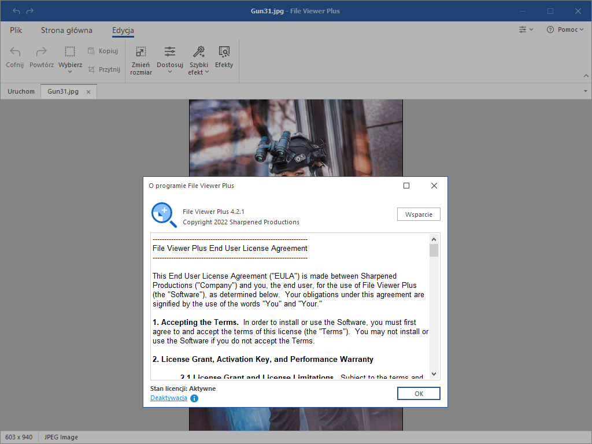This screenshot has height=444, width=592.
Task: Click the settings sliders icon at top right
Action: coord(523,29)
